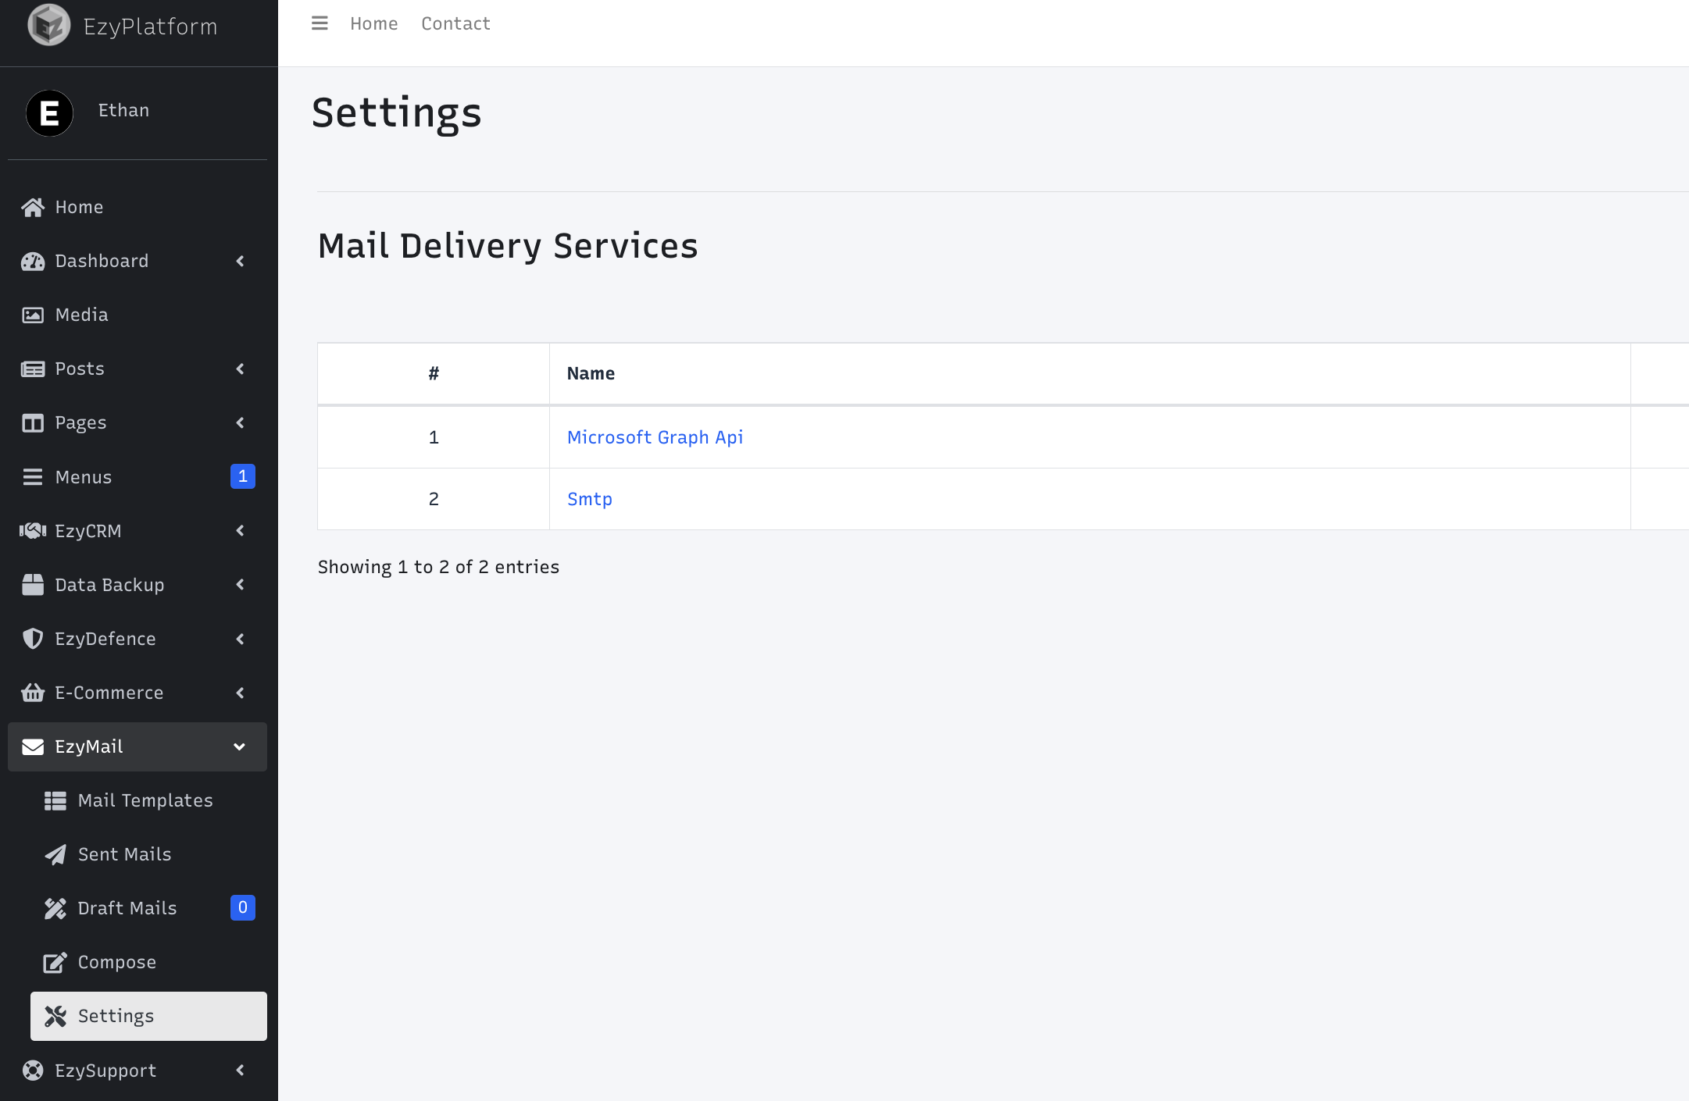Click Ethan's user avatar
The height and width of the screenshot is (1101, 1689).
[x=49, y=113]
